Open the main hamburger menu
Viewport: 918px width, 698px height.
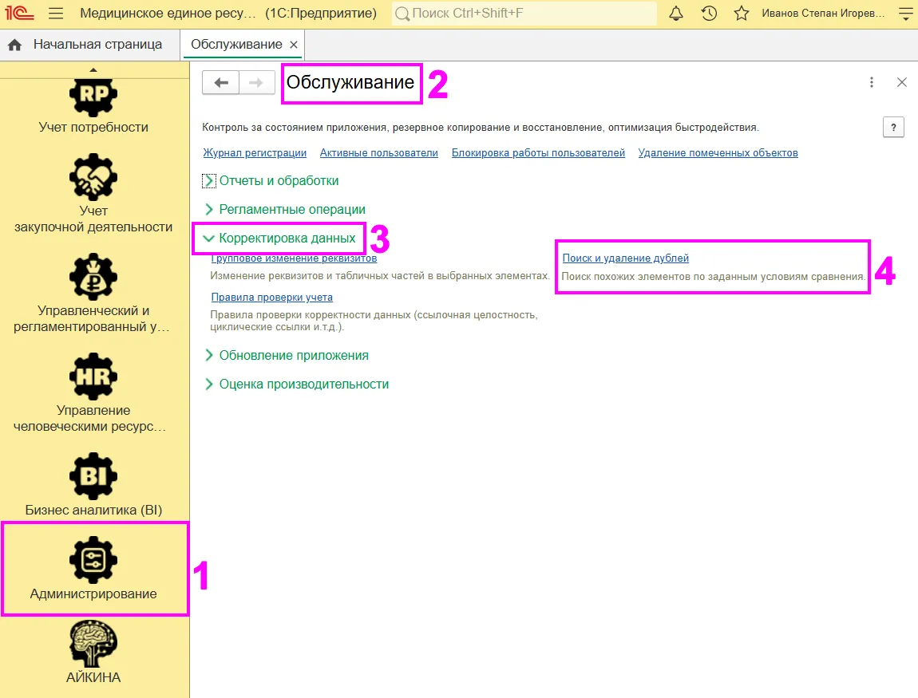pyautogui.click(x=56, y=14)
